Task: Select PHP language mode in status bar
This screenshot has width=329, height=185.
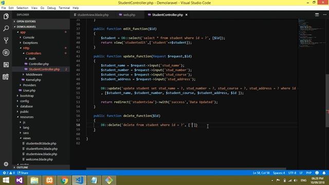Action: tap(308, 173)
